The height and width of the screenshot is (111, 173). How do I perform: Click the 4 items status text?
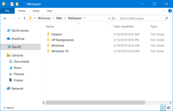(9, 108)
